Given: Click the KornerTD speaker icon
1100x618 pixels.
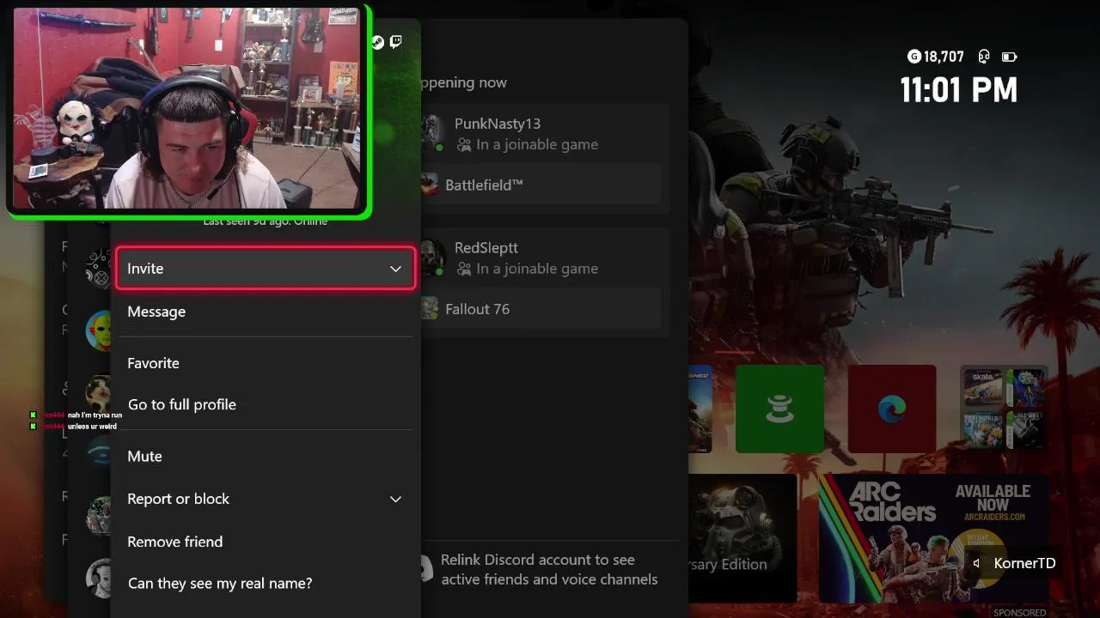Looking at the screenshot, I should click(976, 564).
